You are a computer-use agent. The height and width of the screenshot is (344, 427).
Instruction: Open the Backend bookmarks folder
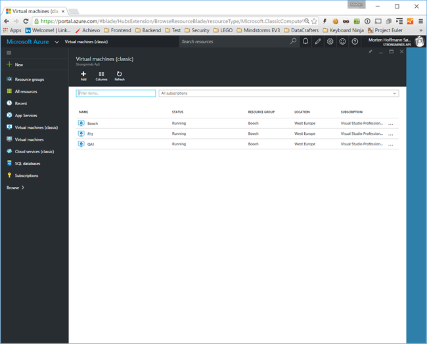click(148, 30)
